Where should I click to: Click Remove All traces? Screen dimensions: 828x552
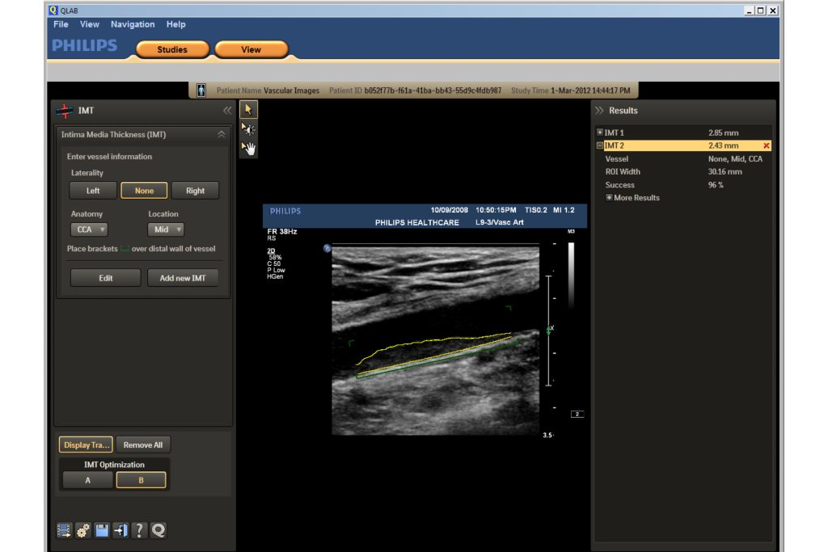[143, 445]
